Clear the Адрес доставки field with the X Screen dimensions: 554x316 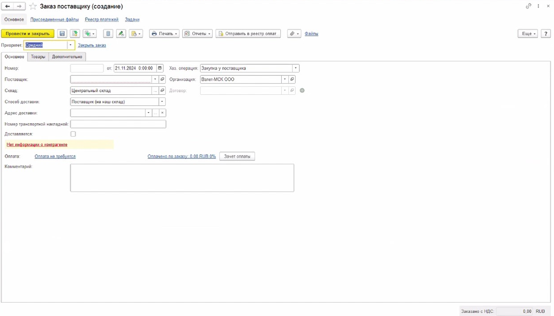click(163, 113)
